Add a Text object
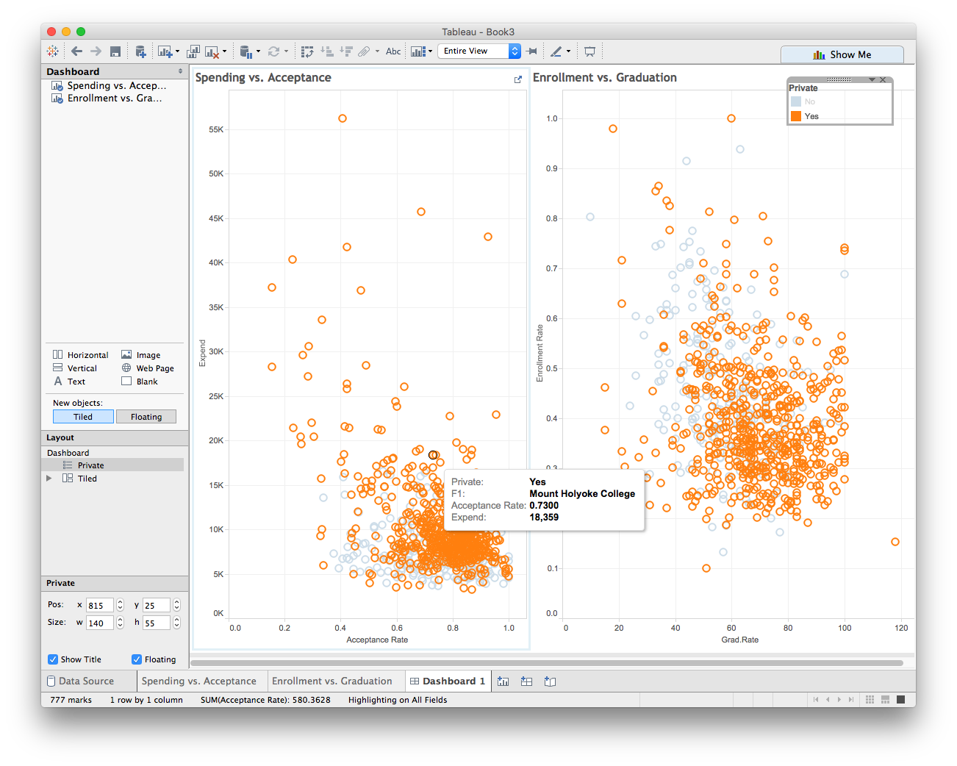 [70, 382]
